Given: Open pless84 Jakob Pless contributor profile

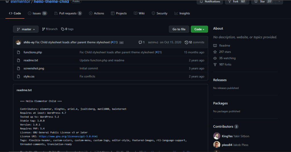Looking at the screenshot, I should (x=235, y=145).
